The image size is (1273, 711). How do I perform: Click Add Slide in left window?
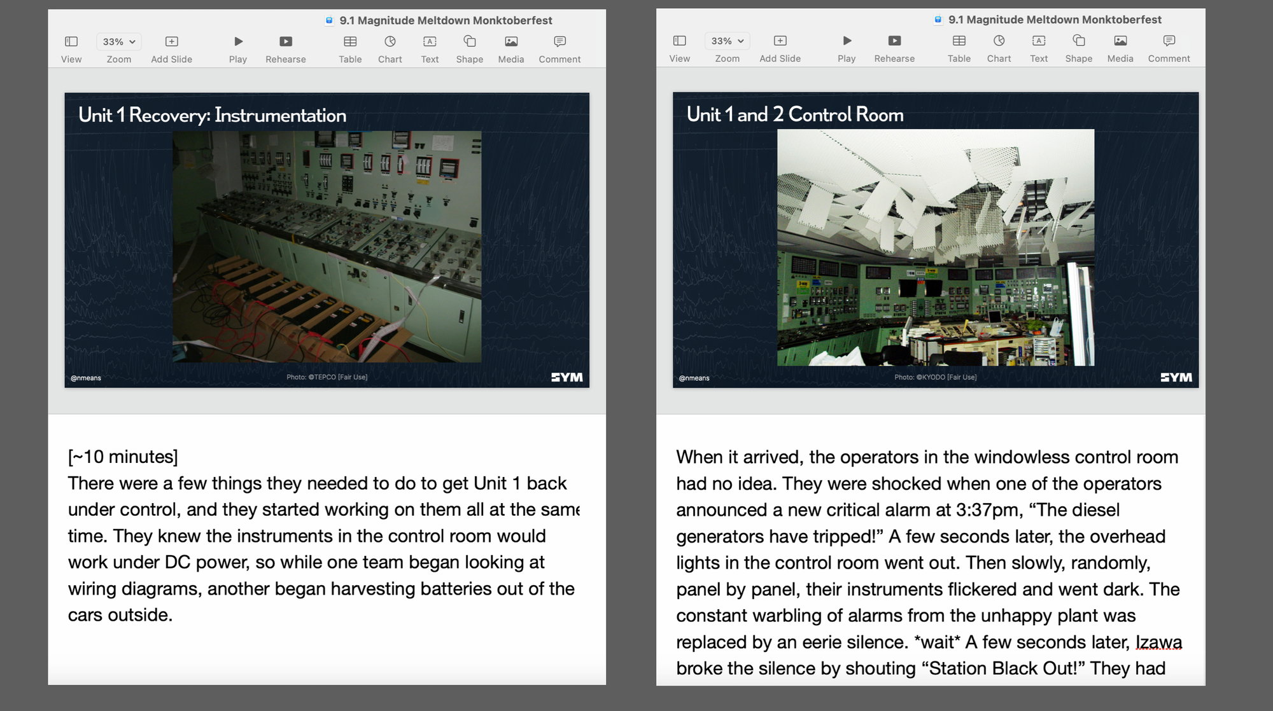(171, 49)
